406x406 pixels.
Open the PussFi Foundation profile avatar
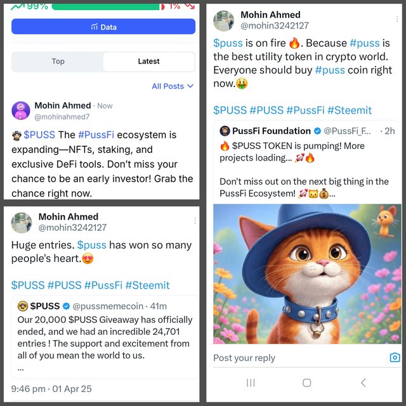tap(225, 131)
